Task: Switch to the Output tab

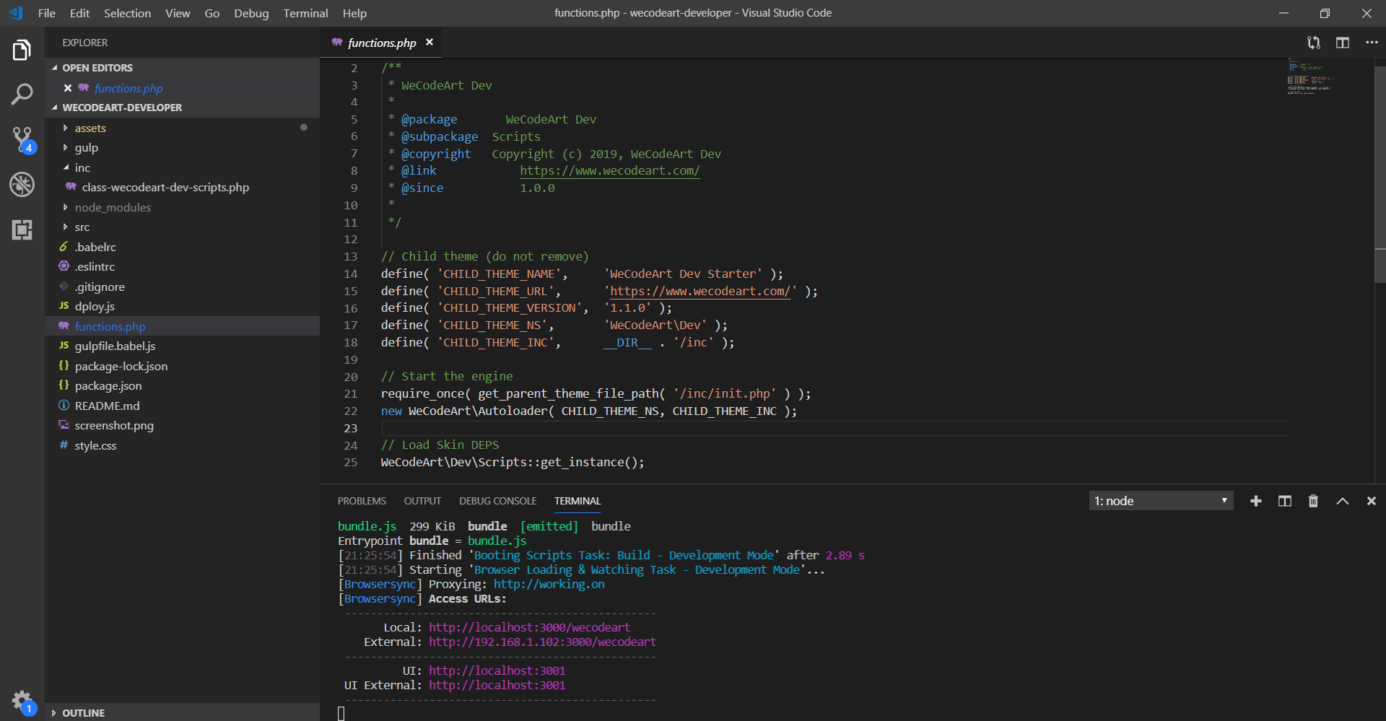Action: (422, 501)
